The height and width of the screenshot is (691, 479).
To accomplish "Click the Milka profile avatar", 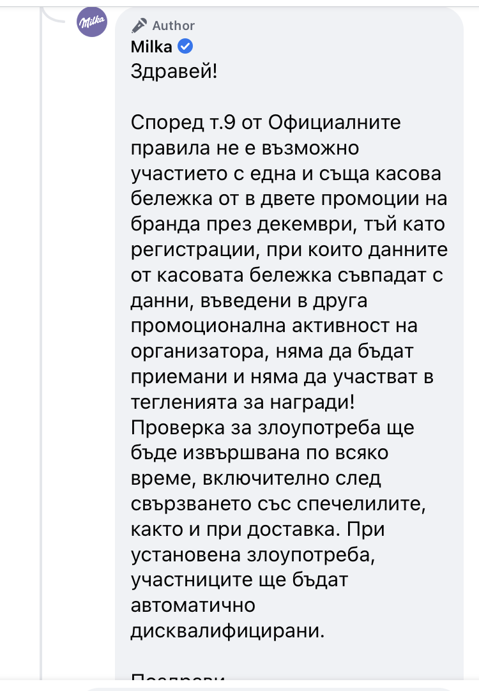I will pos(92,25).
